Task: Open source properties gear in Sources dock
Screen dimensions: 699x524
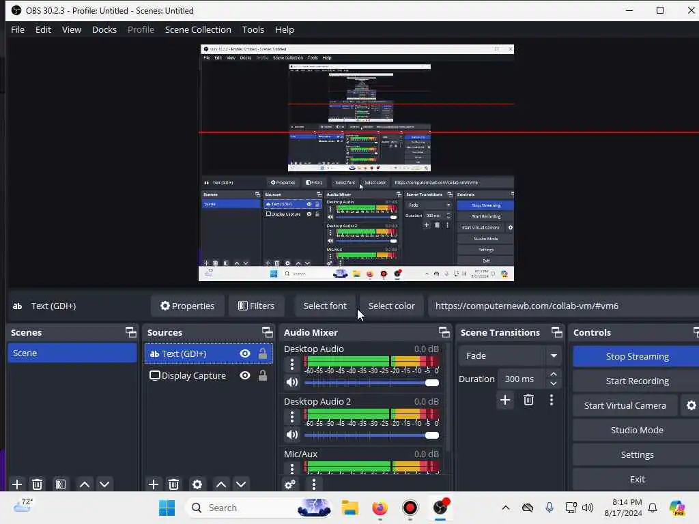Action: [197, 484]
